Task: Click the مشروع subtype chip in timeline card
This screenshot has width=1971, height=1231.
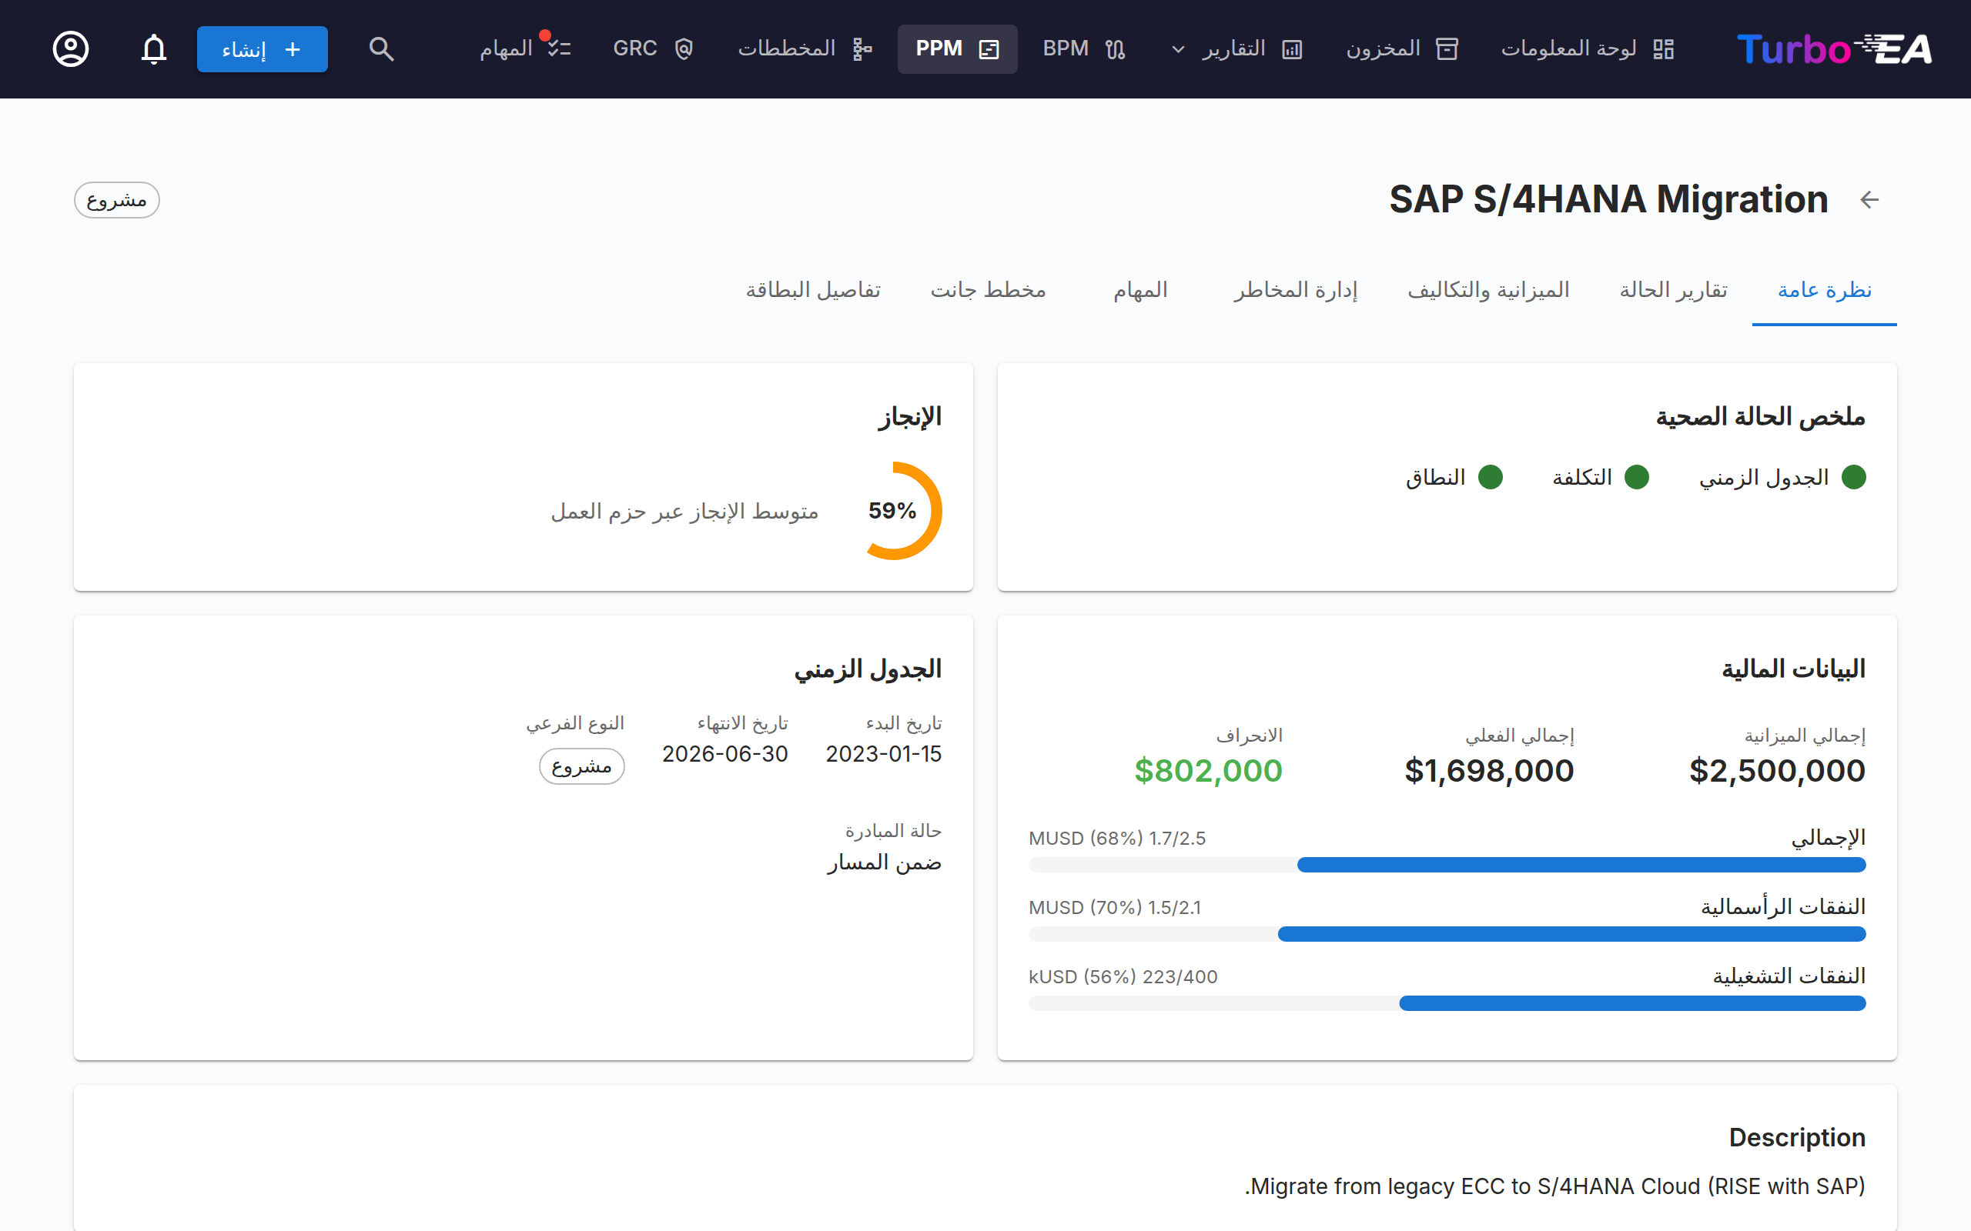Action: [581, 766]
